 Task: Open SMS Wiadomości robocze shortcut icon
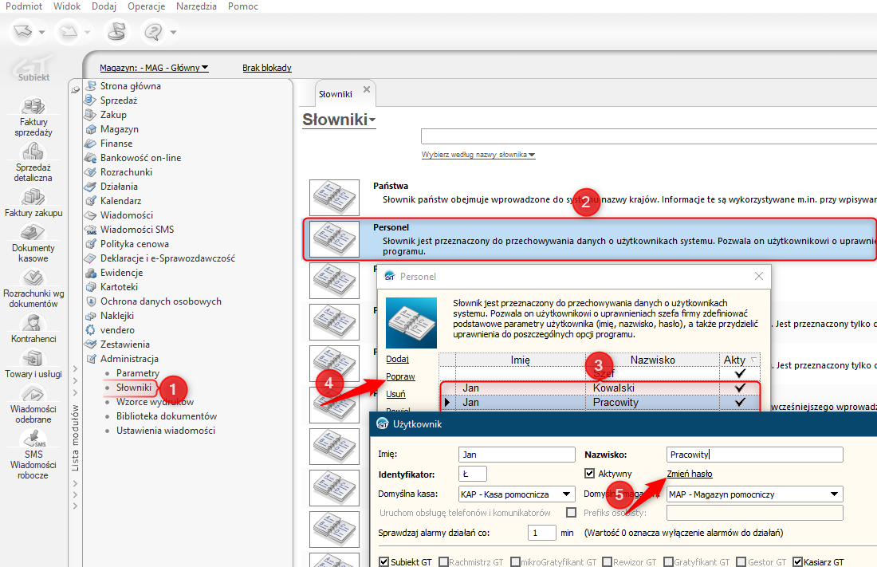coord(33,439)
